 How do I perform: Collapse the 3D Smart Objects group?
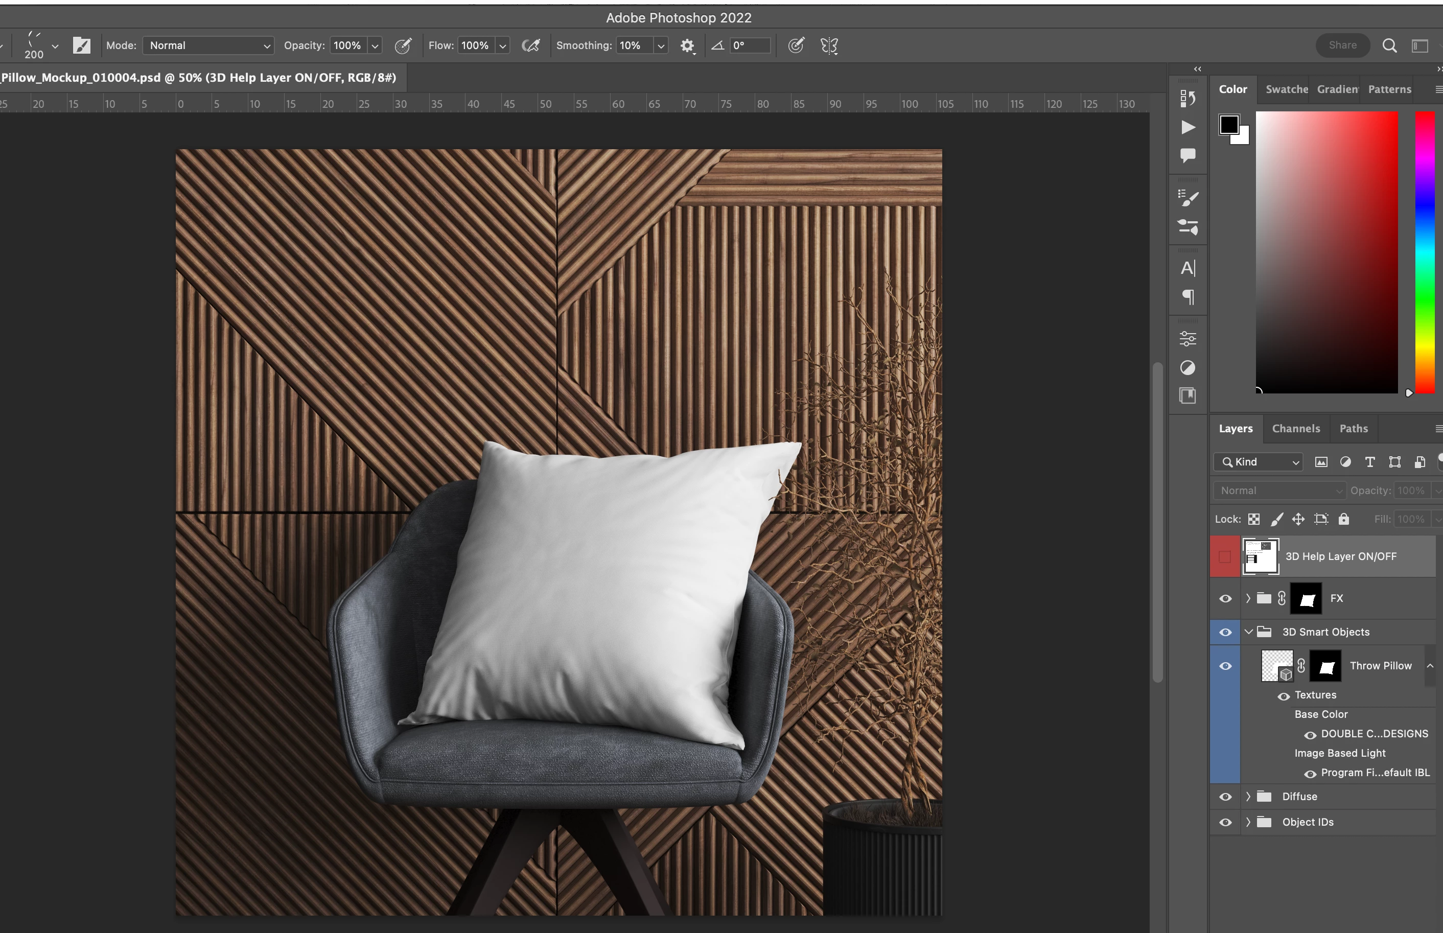[1248, 632]
